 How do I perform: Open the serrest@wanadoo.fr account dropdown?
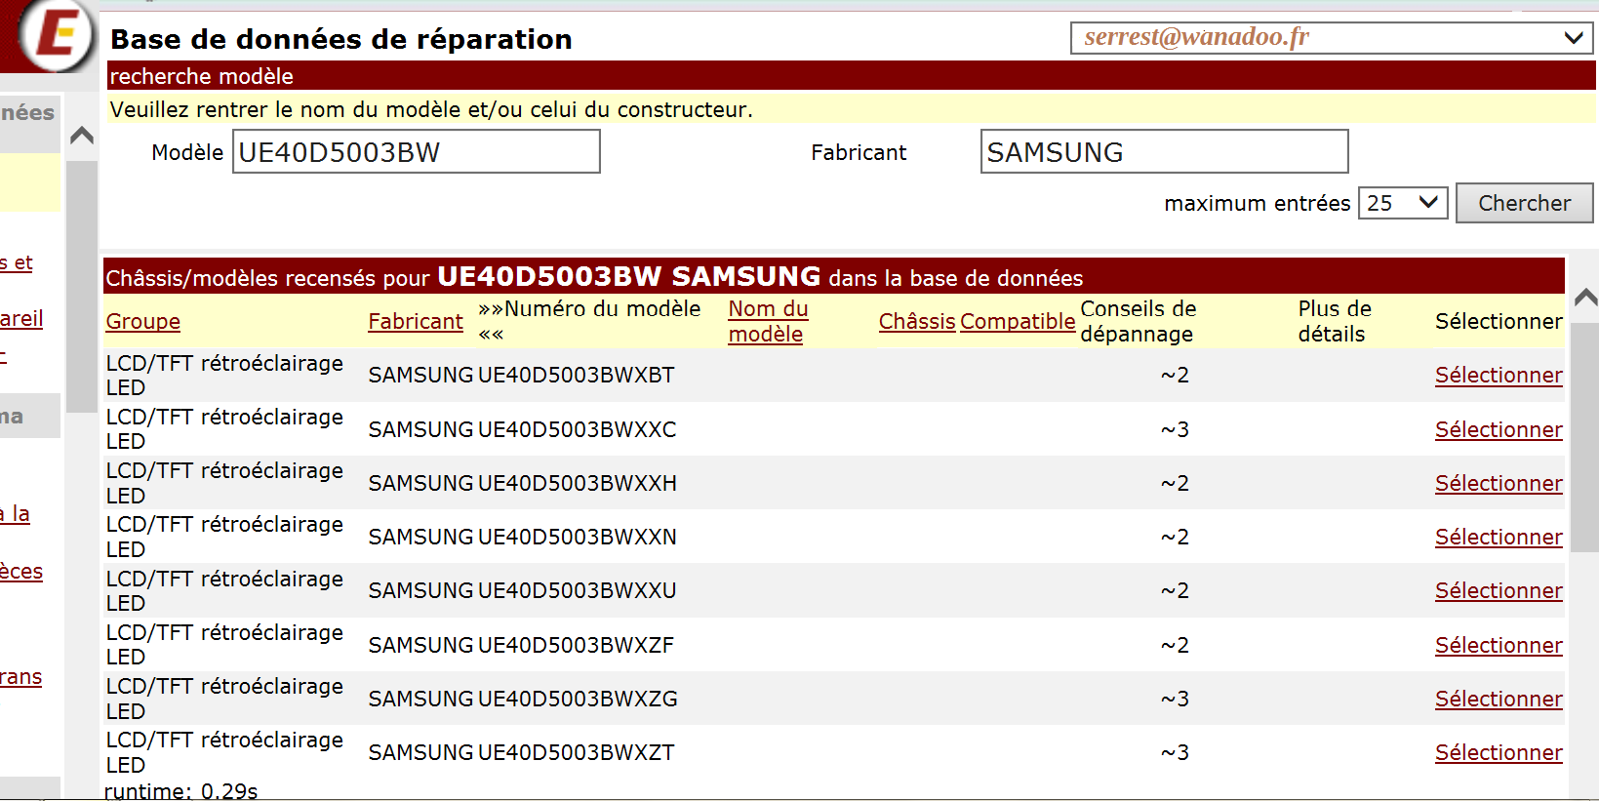[1331, 38]
